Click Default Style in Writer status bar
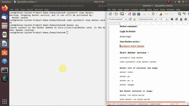The width and height of the screenshot is (189, 106). tap(143, 104)
